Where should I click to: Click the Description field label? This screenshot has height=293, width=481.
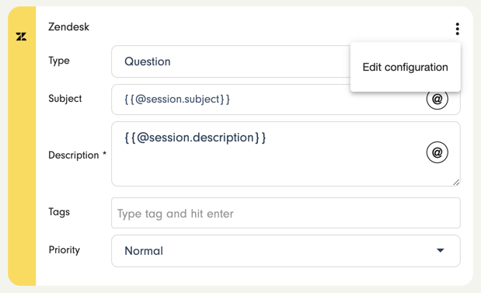[x=74, y=155]
